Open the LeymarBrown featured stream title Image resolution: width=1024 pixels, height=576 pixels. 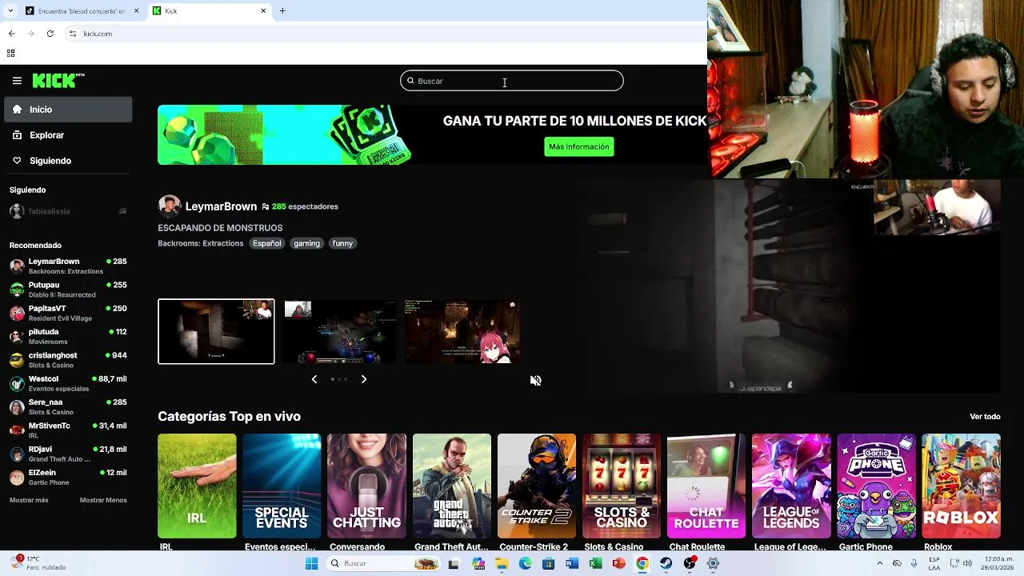click(x=220, y=228)
